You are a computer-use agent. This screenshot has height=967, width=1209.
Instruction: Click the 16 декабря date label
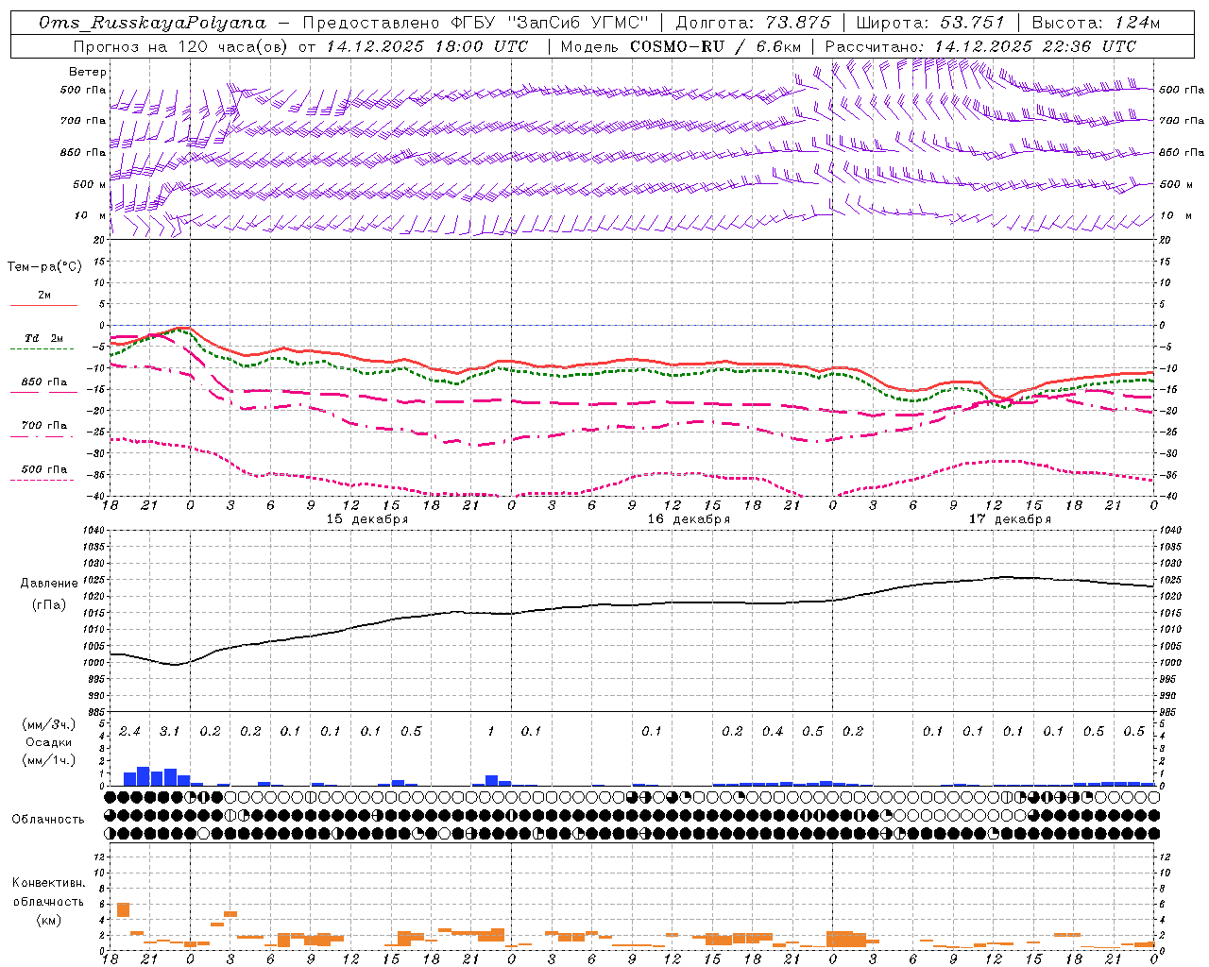point(689,519)
